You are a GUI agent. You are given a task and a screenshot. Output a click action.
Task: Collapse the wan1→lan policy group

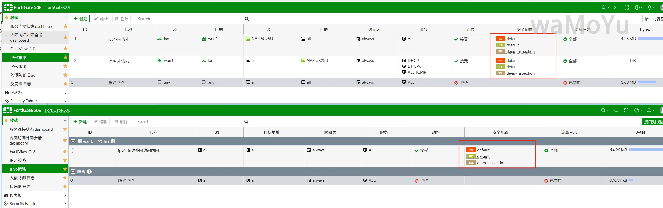[x=73, y=141]
